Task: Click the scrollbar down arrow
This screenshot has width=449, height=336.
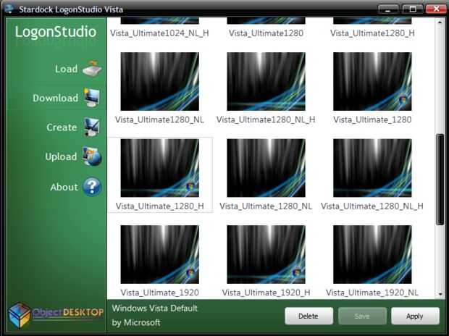Action: pyautogui.click(x=440, y=294)
